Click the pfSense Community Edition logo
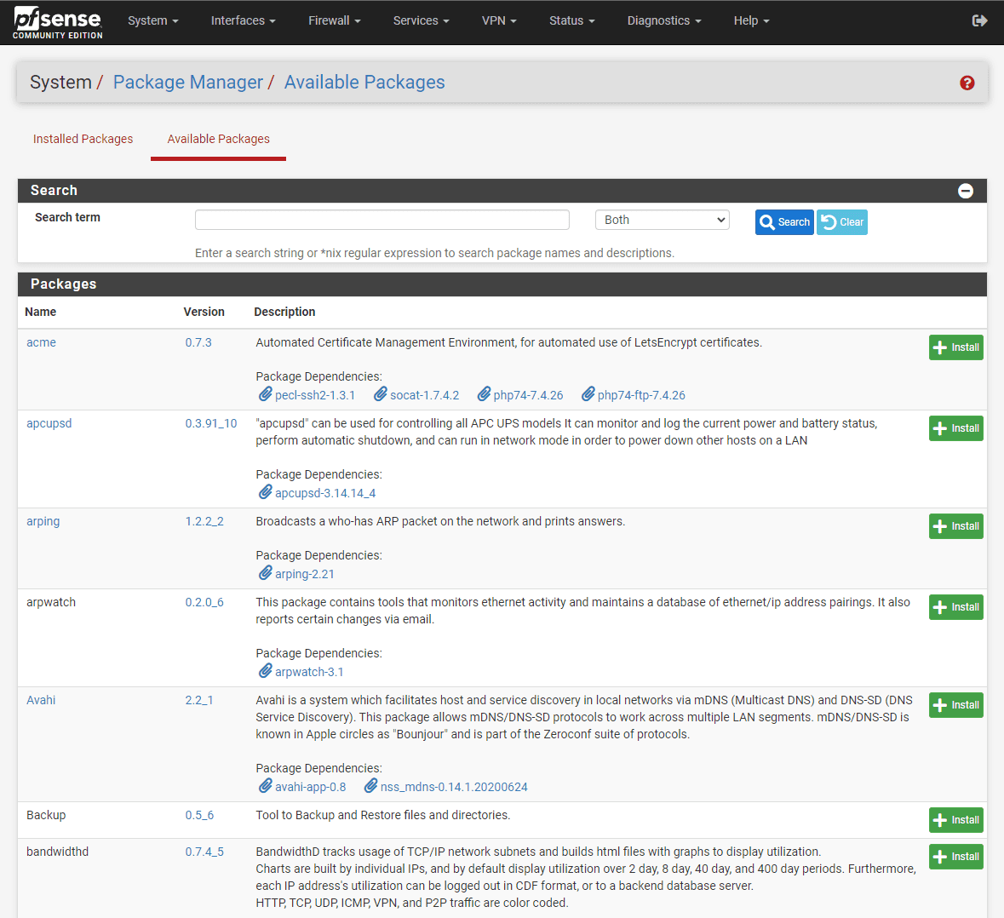The image size is (1004, 918). 58,22
